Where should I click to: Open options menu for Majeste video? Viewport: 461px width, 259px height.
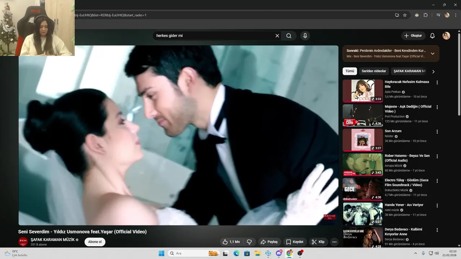[437, 107]
